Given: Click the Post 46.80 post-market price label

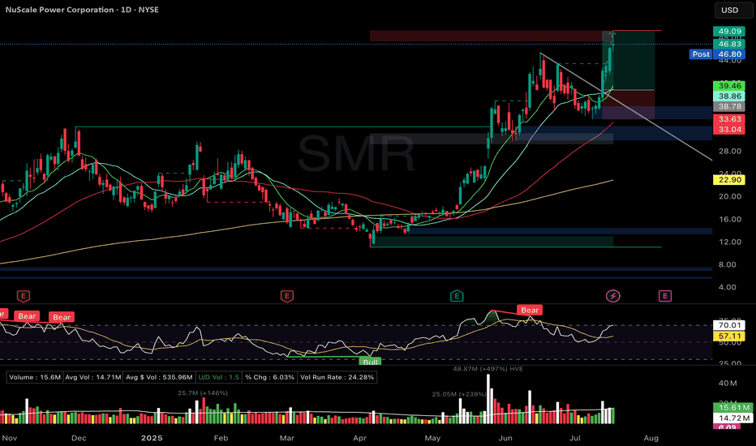Looking at the screenshot, I should coord(717,54).
